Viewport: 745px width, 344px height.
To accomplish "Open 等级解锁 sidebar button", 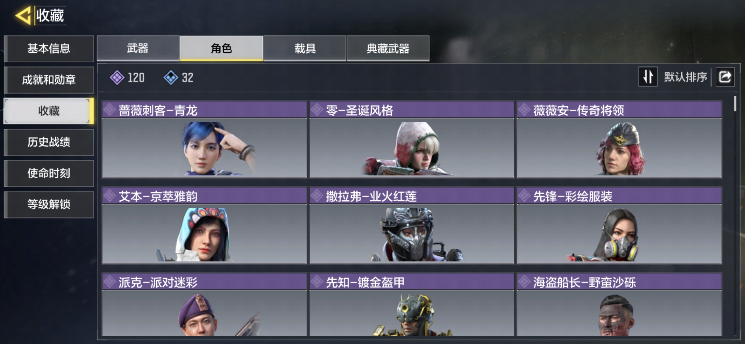I will (49, 204).
